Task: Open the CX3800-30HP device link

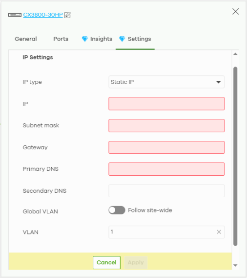Action: point(43,15)
